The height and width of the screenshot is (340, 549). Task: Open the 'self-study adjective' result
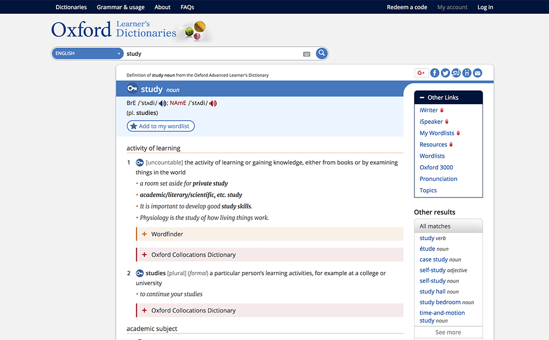443,270
